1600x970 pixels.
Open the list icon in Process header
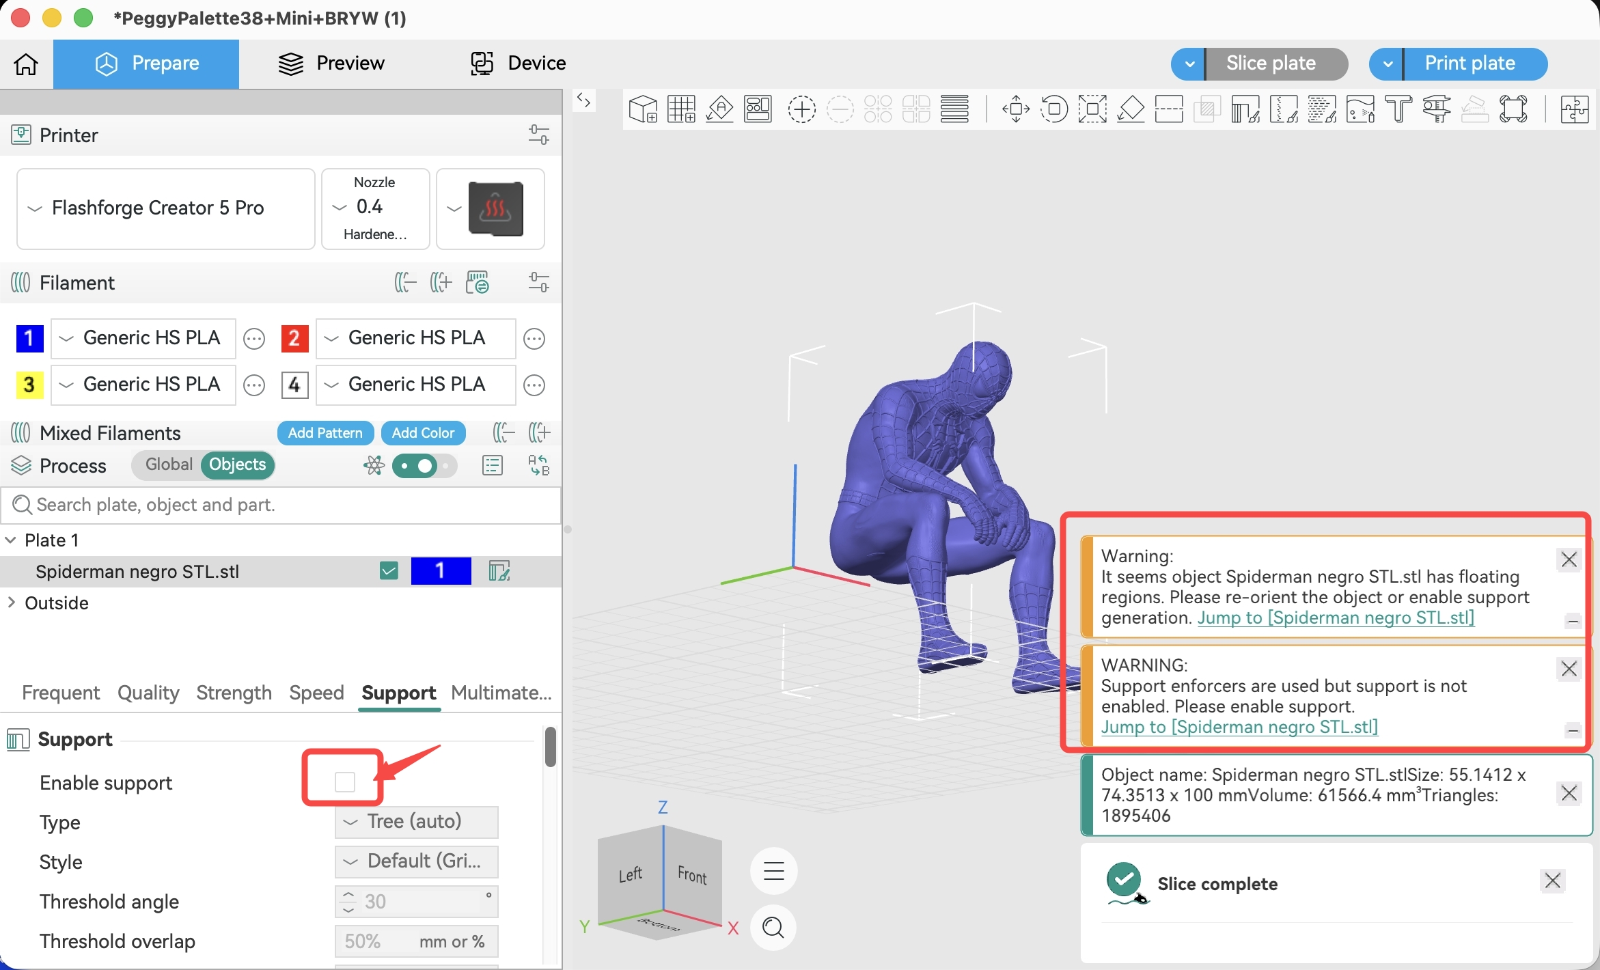(x=493, y=466)
